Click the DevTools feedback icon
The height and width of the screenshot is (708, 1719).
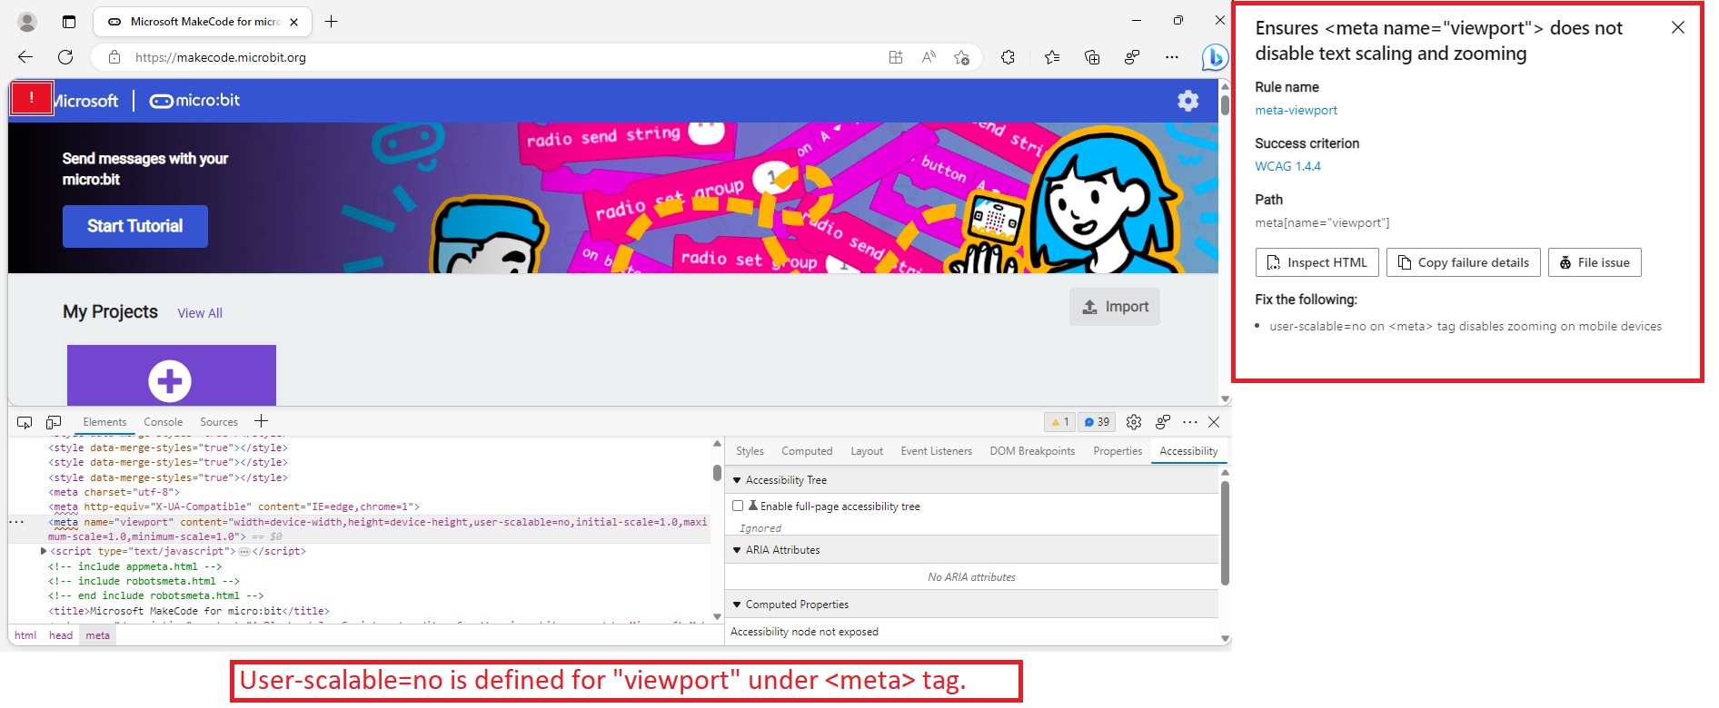pos(1163,422)
